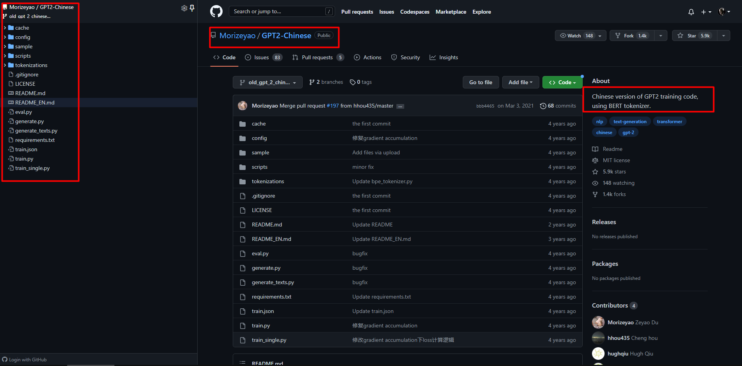The image size is (742, 366).
Task: Open the user avatar menu
Action: [x=724, y=12]
